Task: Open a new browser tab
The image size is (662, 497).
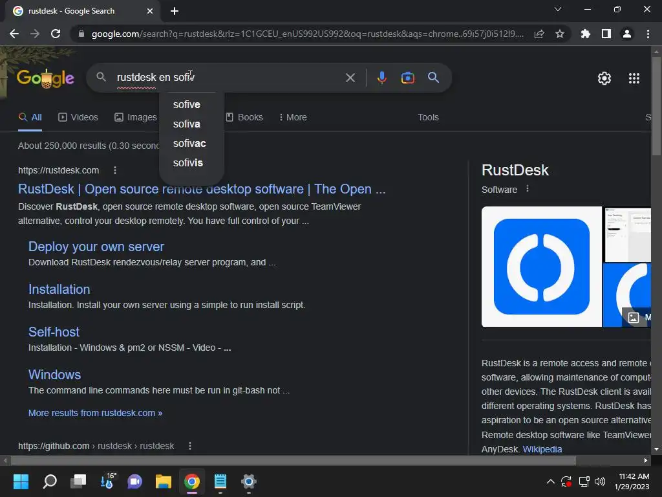Action: (x=175, y=11)
